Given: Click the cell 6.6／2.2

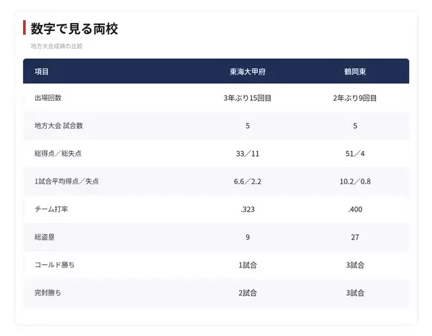Looking at the screenshot, I should (x=248, y=181).
